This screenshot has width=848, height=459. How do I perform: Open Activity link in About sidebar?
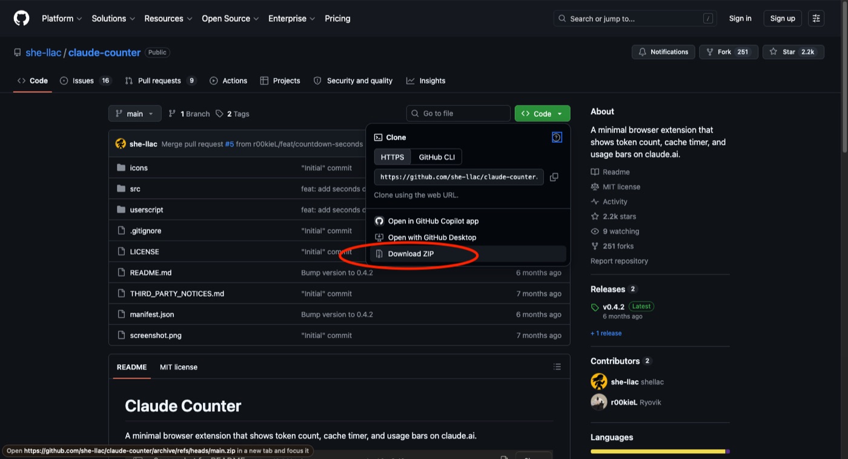pos(609,202)
